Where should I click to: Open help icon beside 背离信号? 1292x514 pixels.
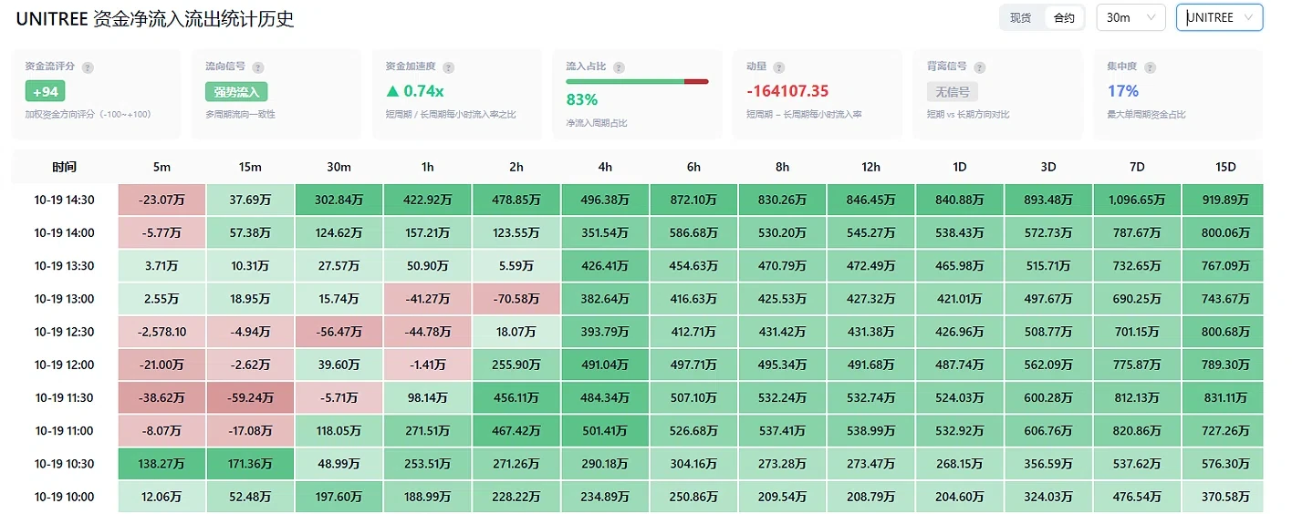(x=978, y=67)
